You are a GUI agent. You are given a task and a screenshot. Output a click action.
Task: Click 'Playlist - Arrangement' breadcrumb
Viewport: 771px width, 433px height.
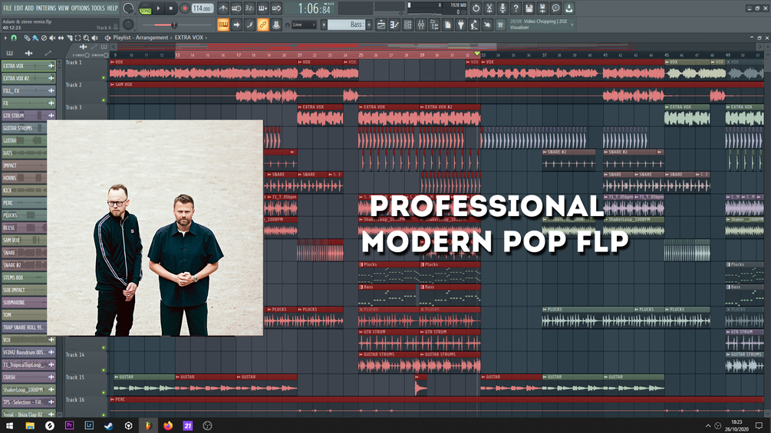[x=140, y=38]
